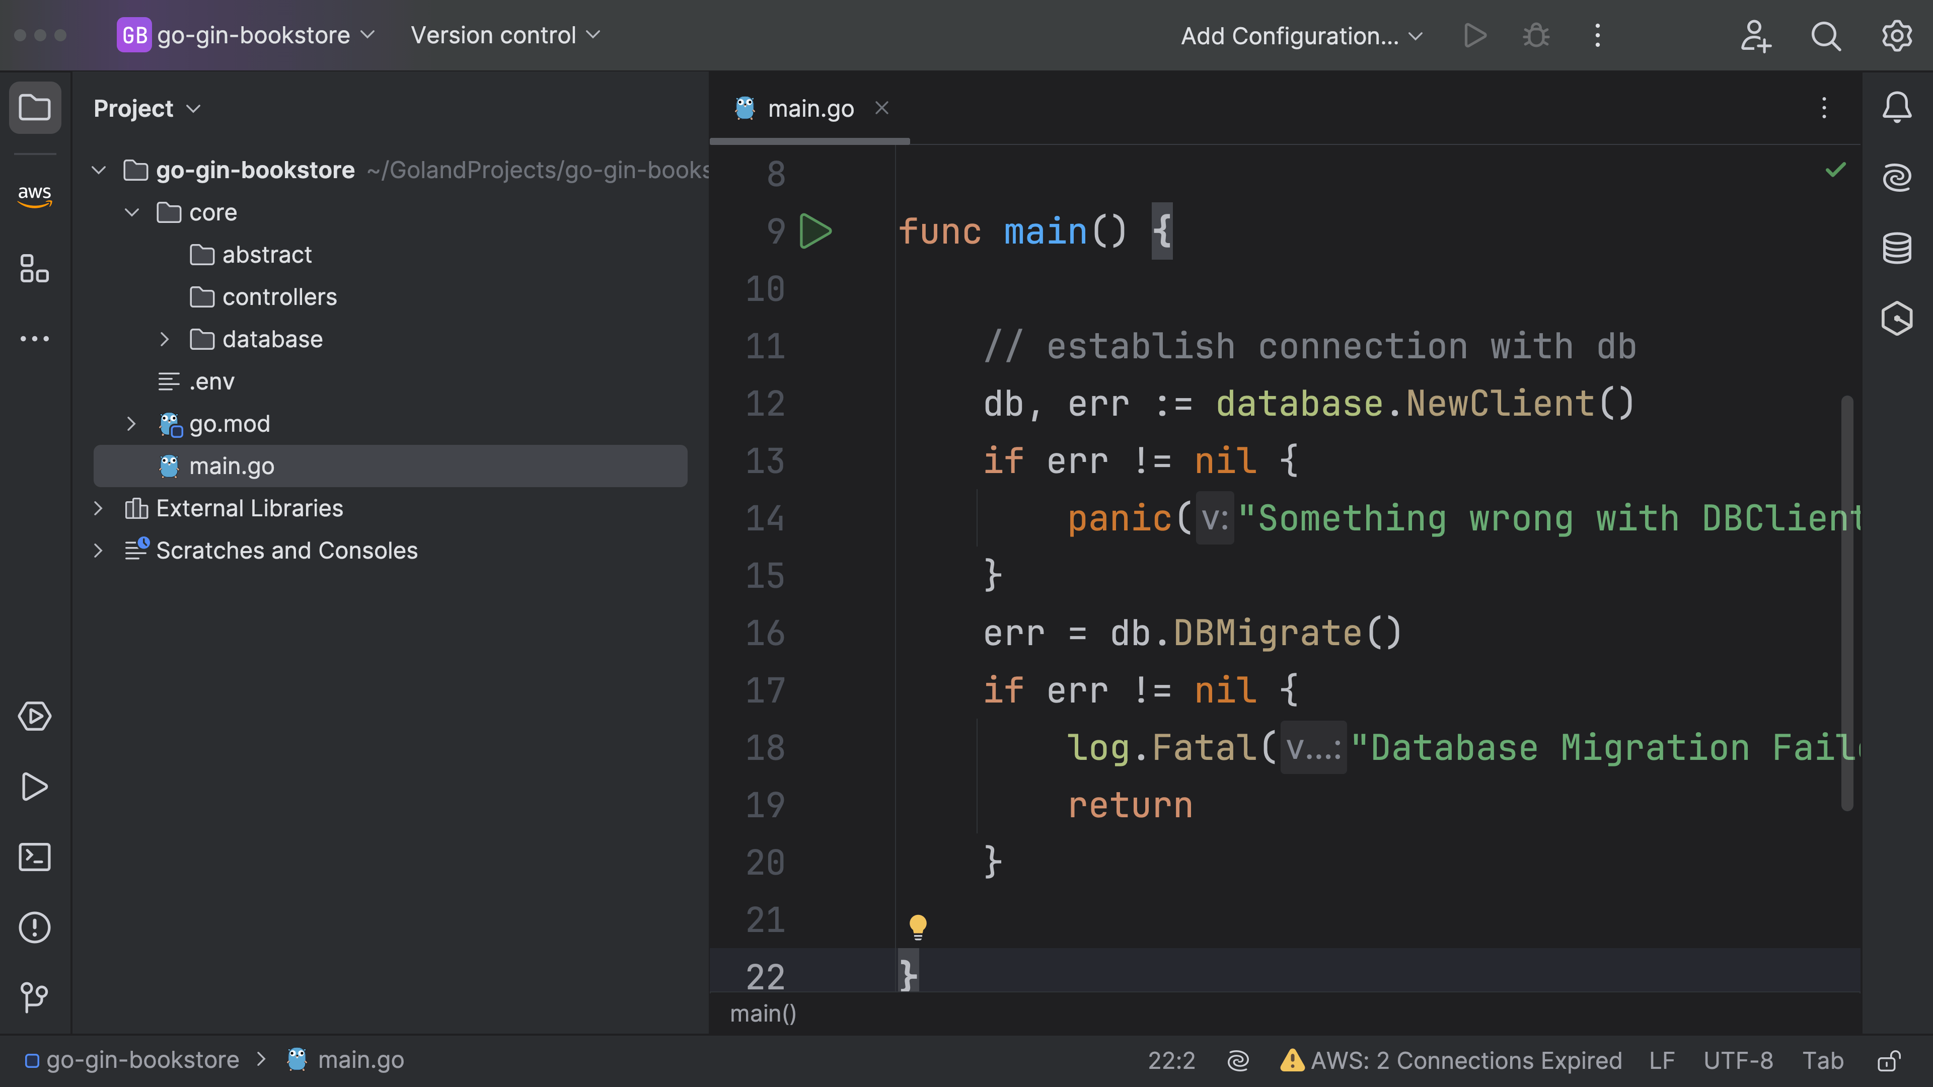
Task: Run main from the gutter play icon
Action: click(815, 231)
